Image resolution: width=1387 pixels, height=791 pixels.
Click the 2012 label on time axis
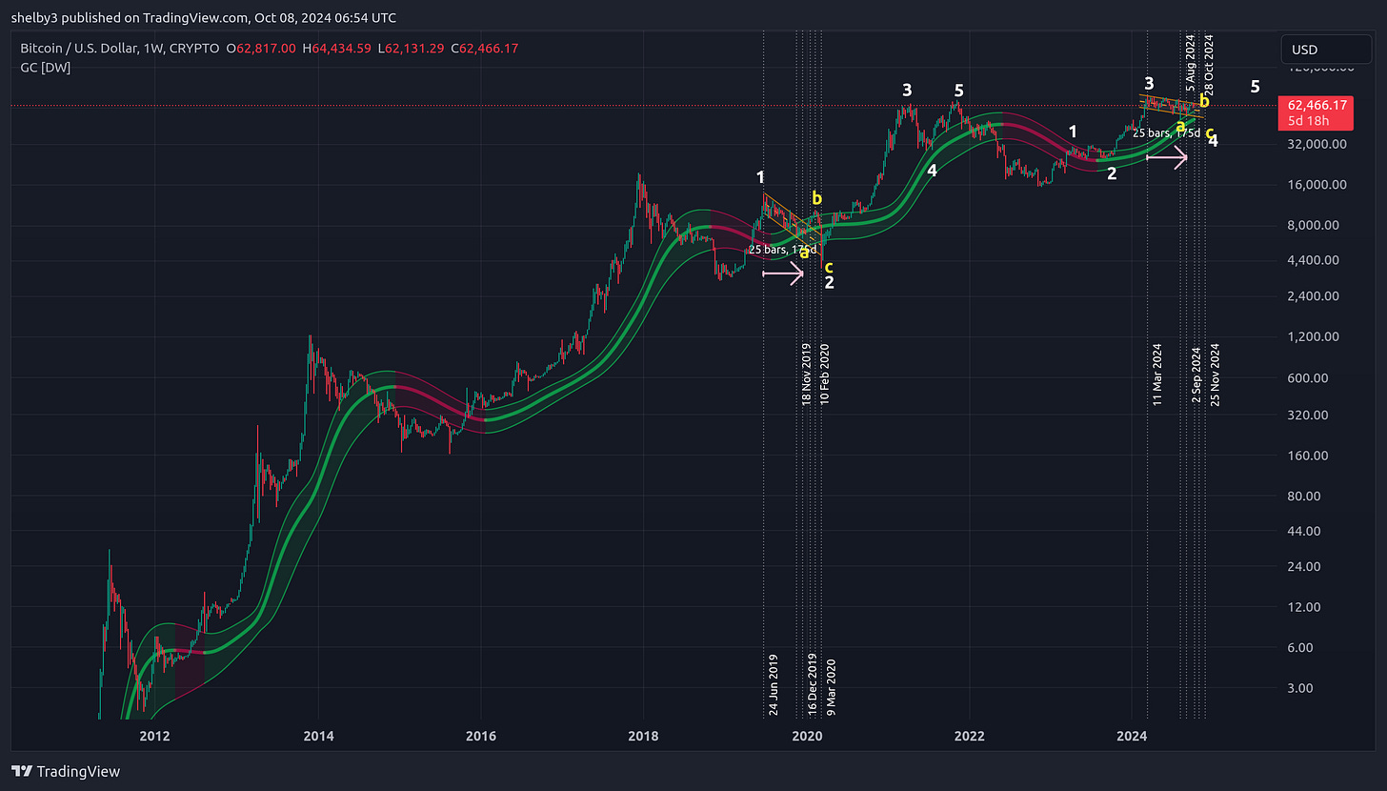[x=154, y=736]
